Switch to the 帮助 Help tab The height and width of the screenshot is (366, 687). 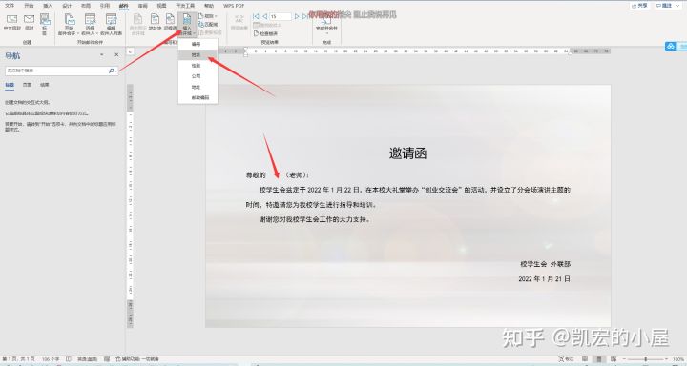point(209,6)
